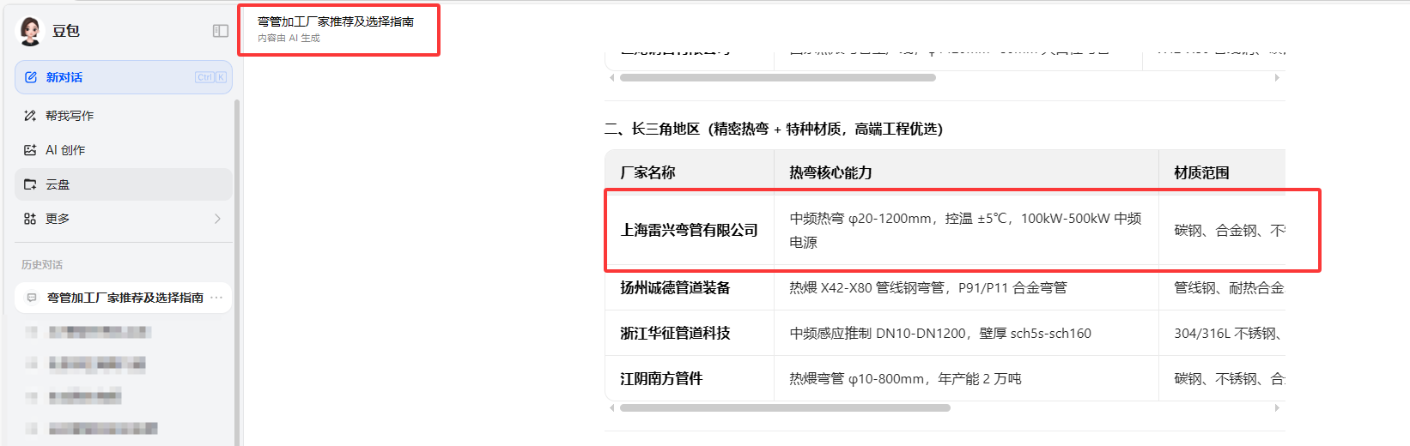Select the 上海雷兴弯管有限公司 cell
Image resolution: width=1410 pixels, height=446 pixels.
tap(690, 230)
